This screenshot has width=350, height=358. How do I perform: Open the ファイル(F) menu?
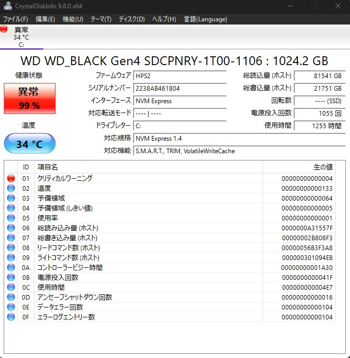pyautogui.click(x=15, y=19)
